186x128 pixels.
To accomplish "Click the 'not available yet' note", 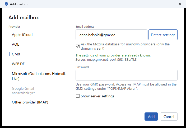I will coord(23,93).
